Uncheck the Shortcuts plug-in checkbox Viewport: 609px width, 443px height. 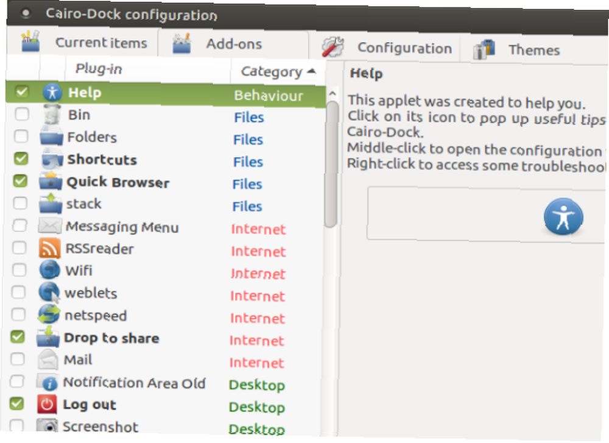(x=21, y=158)
